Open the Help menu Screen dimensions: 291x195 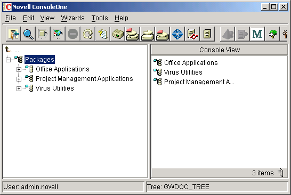pyautogui.click(x=122, y=18)
